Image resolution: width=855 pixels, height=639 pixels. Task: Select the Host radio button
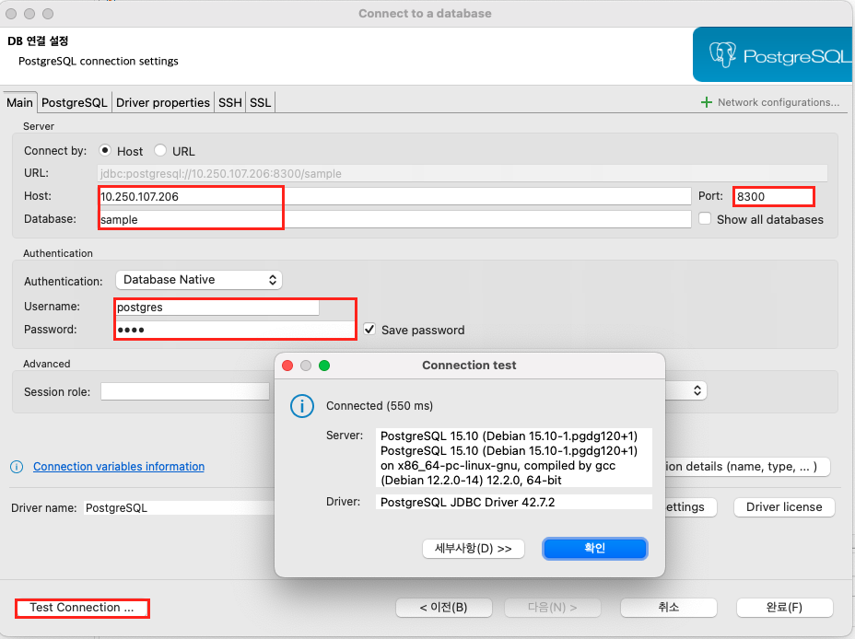point(105,150)
